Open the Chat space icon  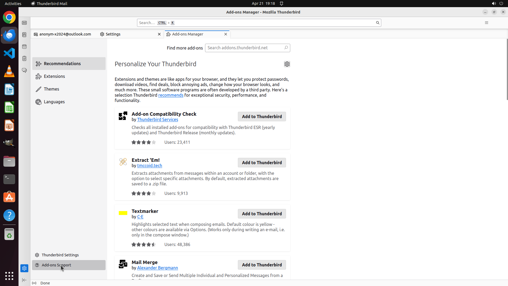(x=24, y=70)
